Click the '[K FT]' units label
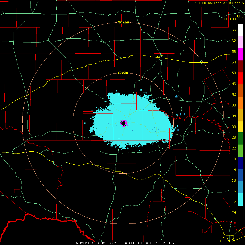 pos(230,19)
